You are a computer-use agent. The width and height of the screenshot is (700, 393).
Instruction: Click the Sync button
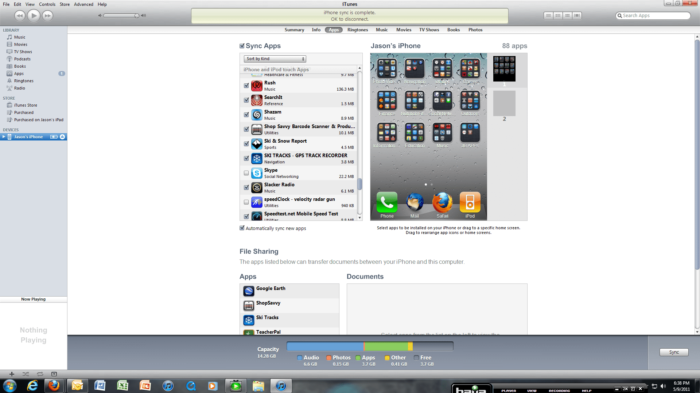click(674, 352)
